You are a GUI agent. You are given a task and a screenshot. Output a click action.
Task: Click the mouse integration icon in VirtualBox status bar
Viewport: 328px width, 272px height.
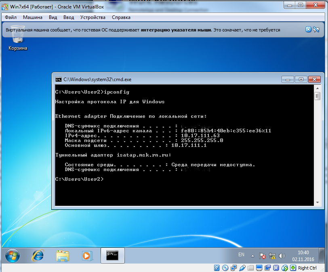285,268
